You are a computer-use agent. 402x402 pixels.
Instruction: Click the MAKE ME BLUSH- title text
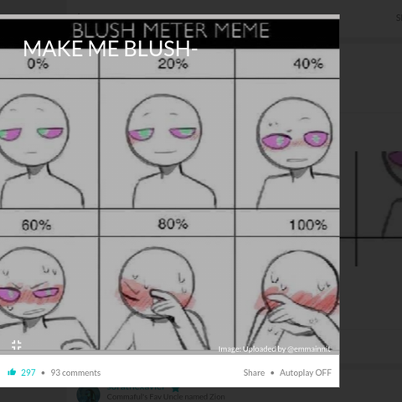[x=111, y=49]
